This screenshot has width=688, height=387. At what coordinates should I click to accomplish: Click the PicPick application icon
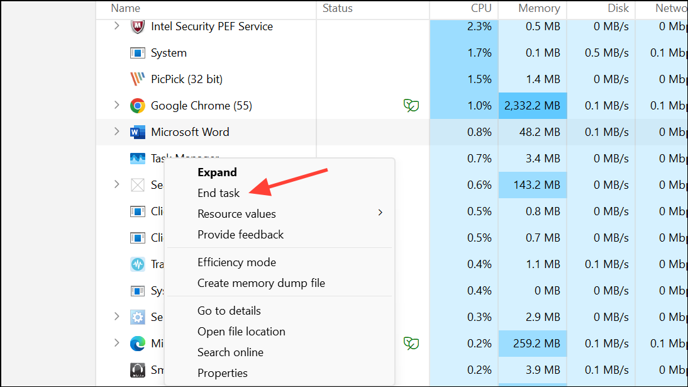point(137,79)
